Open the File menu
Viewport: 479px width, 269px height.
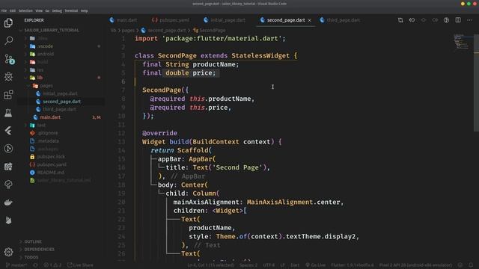tap(4, 10)
